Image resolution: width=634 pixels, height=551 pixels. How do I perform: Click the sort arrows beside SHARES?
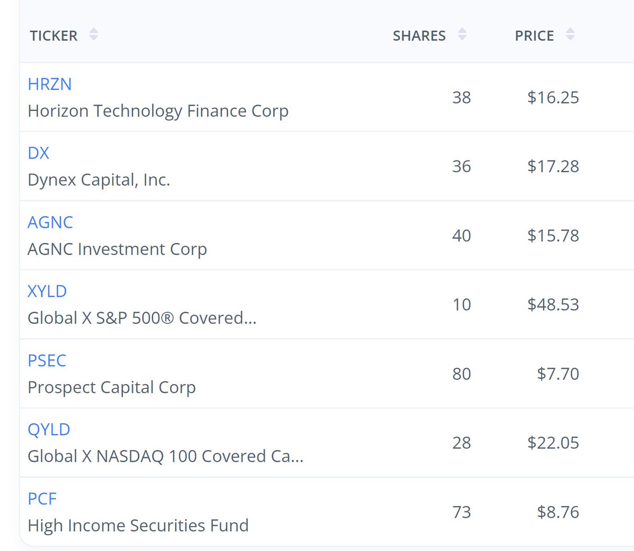(462, 35)
